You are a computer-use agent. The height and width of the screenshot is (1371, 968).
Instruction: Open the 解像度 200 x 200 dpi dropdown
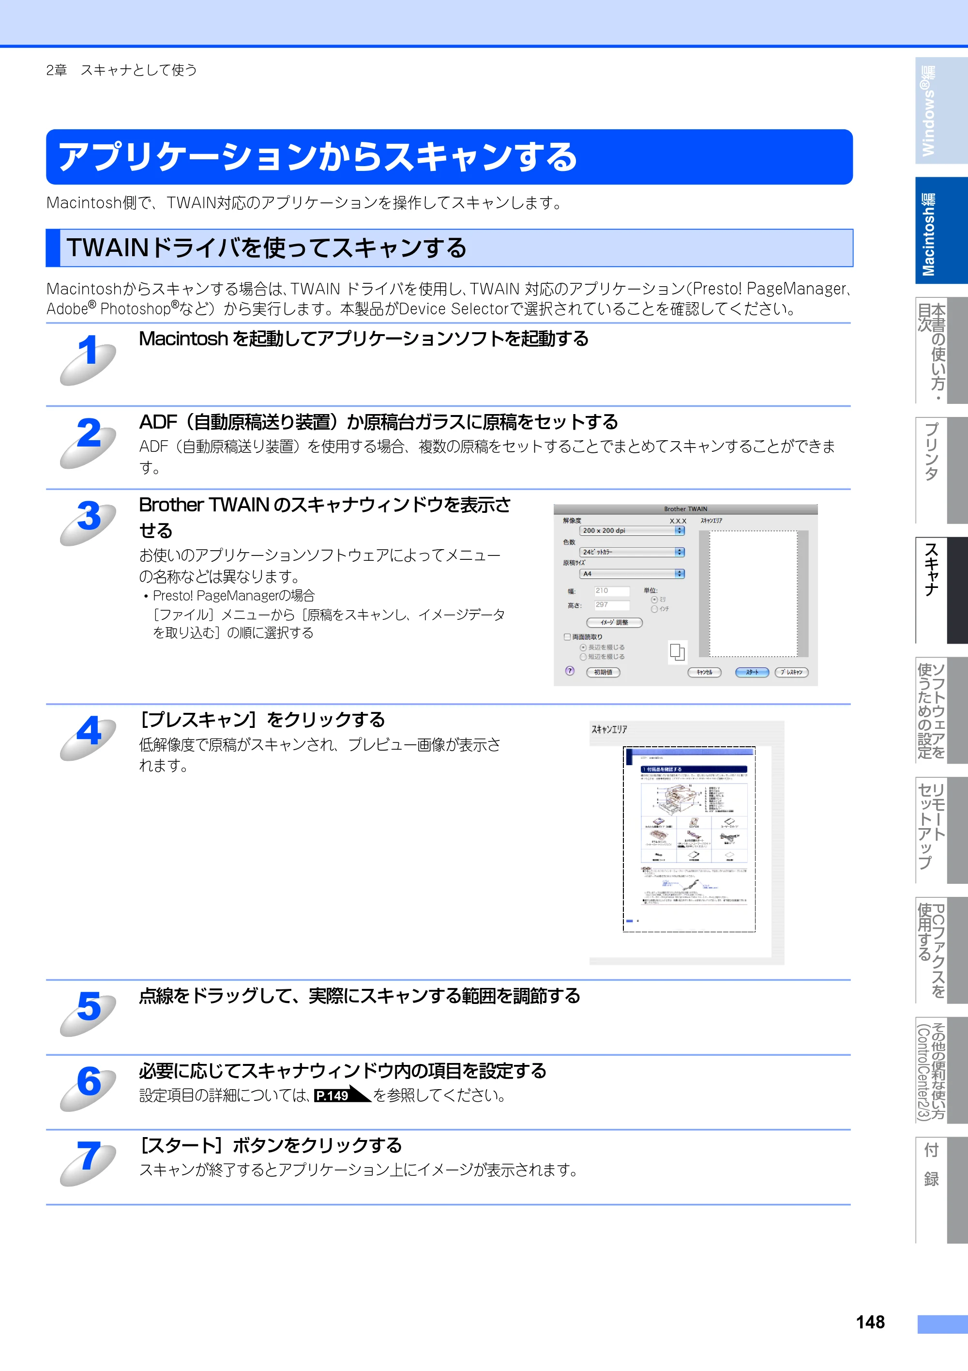pyautogui.click(x=632, y=530)
